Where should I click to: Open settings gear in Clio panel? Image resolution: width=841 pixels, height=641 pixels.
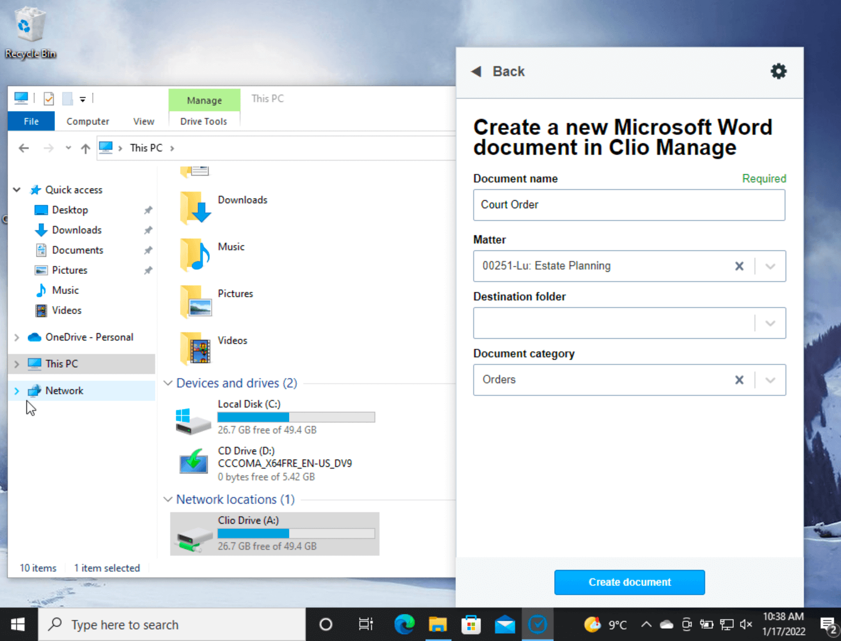pos(778,71)
